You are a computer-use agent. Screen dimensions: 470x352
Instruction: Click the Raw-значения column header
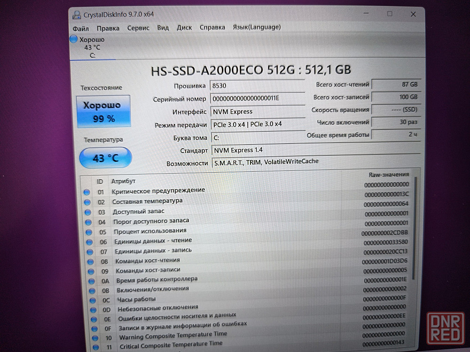[389, 175]
